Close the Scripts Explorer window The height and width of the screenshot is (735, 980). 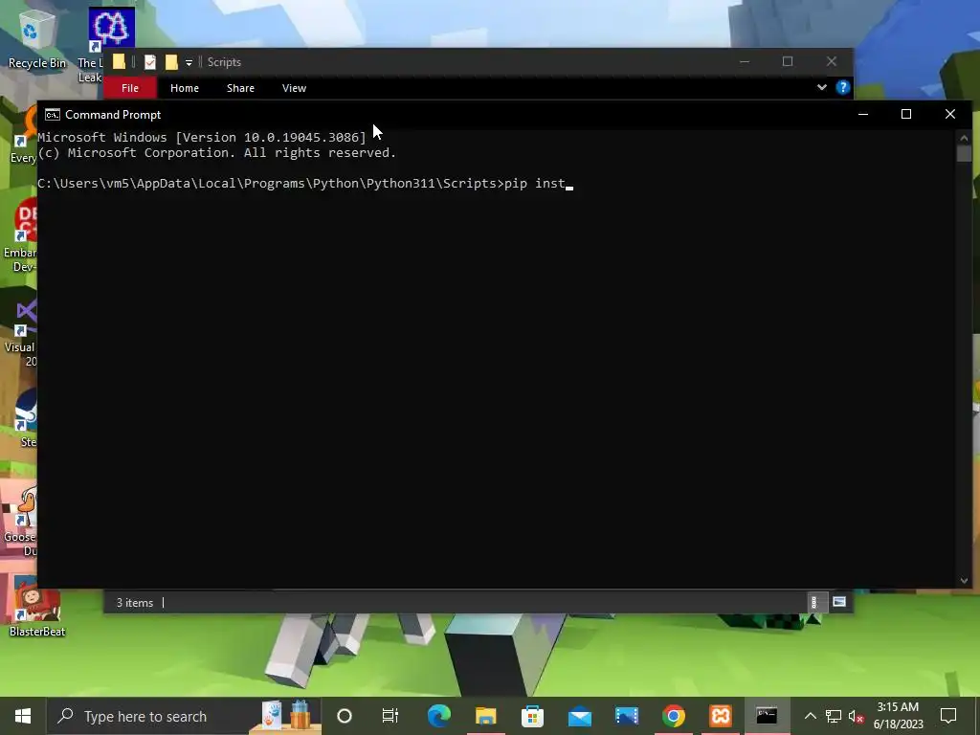pyautogui.click(x=832, y=61)
